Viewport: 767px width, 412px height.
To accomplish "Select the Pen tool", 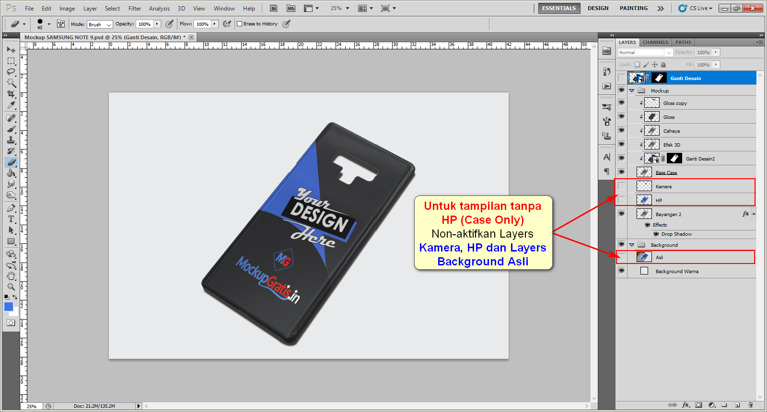I will coord(11,208).
